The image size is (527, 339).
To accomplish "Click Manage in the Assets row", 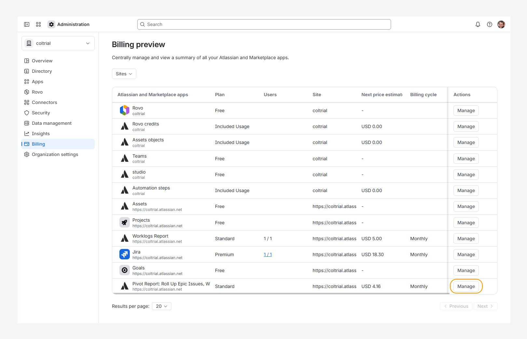I will 466,206.
